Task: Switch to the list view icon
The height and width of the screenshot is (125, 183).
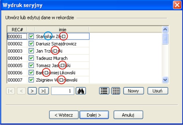Action: pos(104,91)
